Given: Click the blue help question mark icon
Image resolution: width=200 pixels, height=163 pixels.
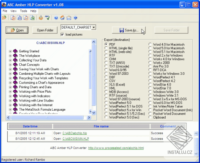Looking at the screenshot, I should click(56, 18).
